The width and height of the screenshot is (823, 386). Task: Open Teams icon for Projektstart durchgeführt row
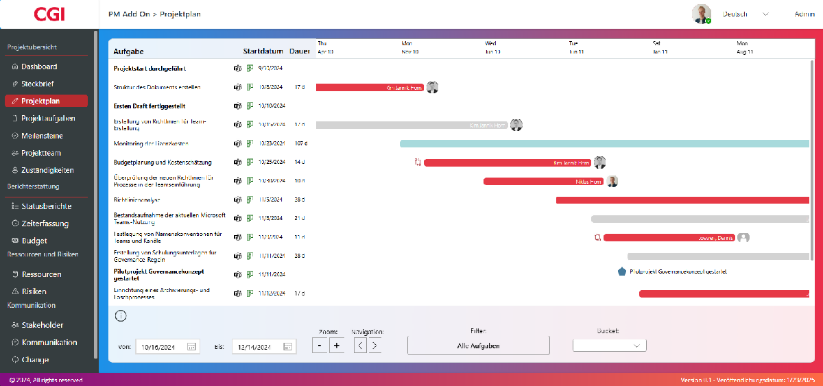[x=237, y=69]
